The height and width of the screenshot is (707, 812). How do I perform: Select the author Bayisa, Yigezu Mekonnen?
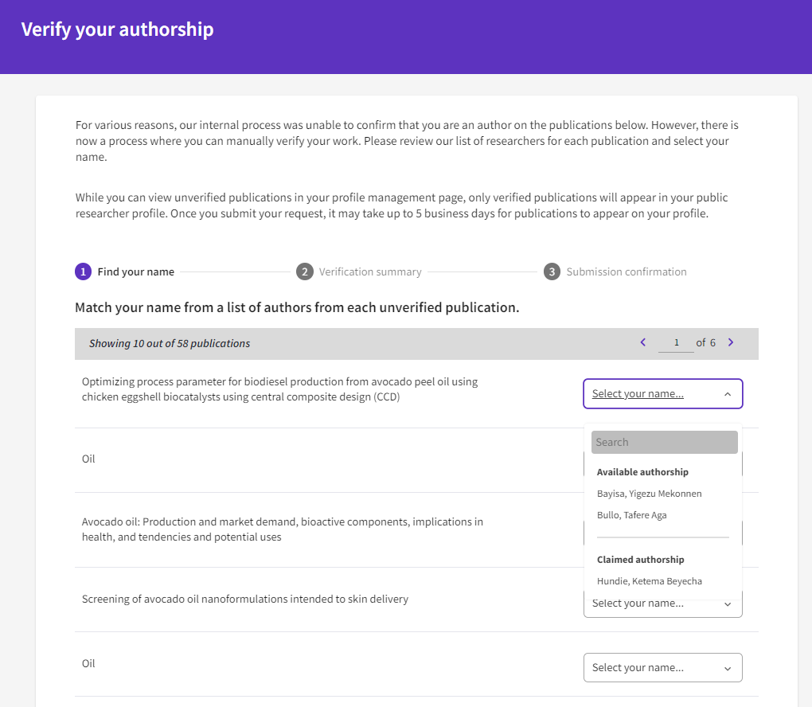pos(649,493)
